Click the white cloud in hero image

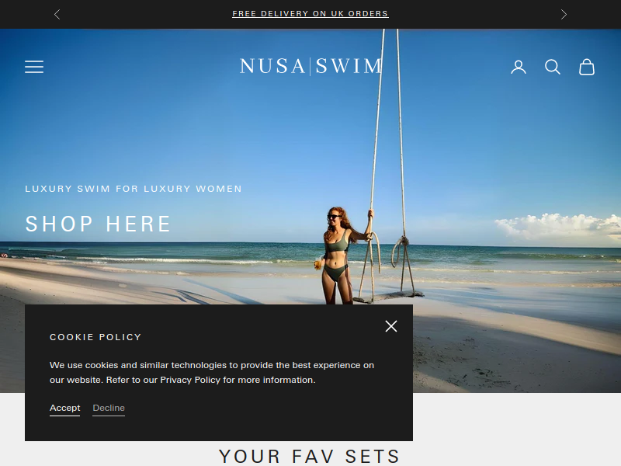pyautogui.click(x=558, y=227)
